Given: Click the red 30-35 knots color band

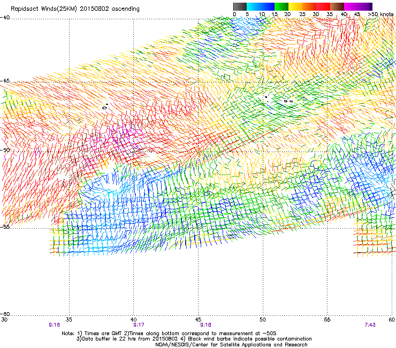Looking at the screenshot, I should tap(323, 6).
